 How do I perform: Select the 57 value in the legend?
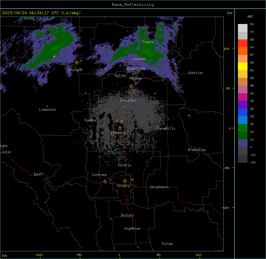[252, 55]
